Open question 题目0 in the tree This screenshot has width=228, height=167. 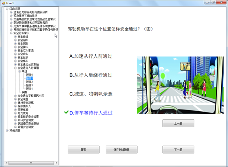(x=29, y=75)
